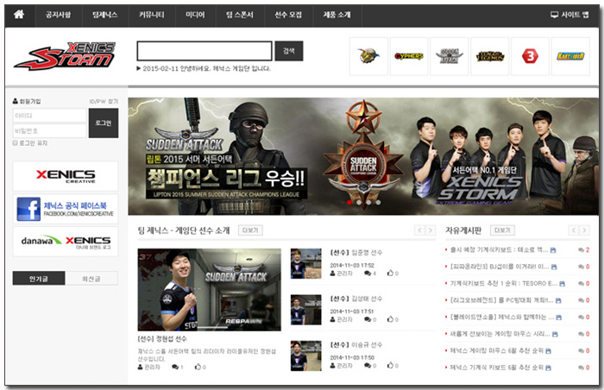Viewport: 604px width, 390px height.
Task: Show next players with right arrow
Action: [x=431, y=230]
